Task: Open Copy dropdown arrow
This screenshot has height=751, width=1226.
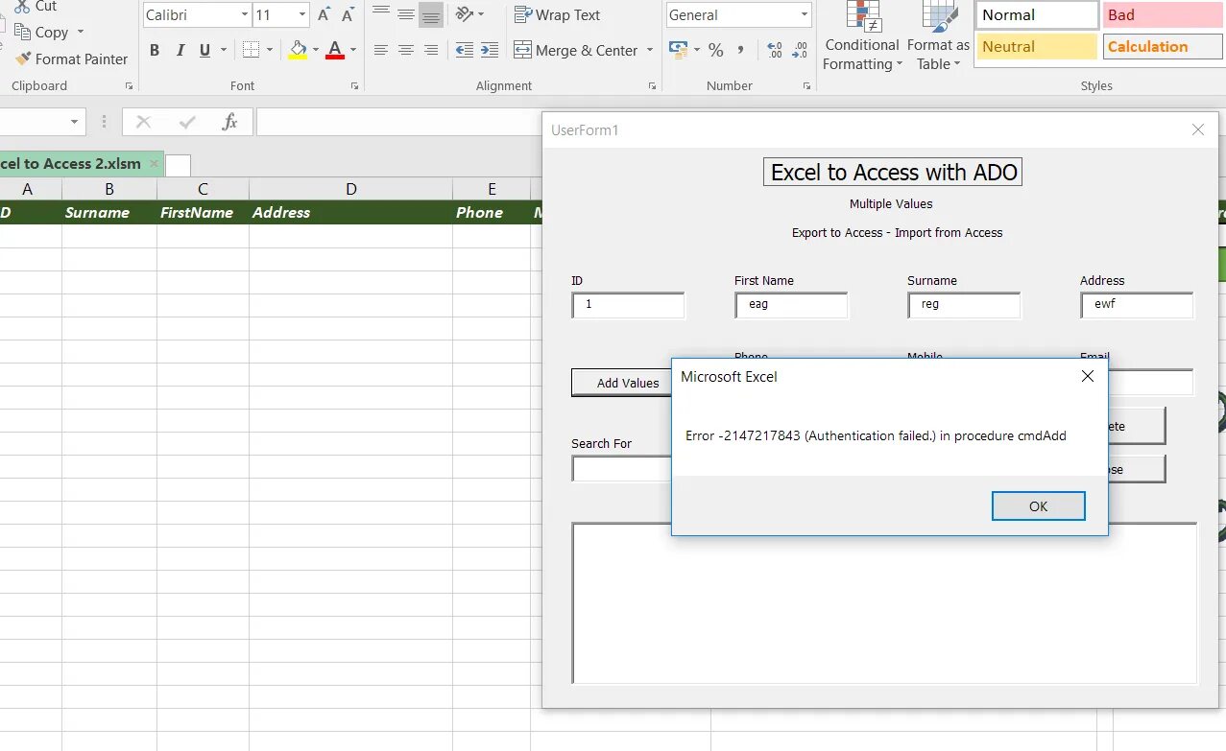Action: 81,32
